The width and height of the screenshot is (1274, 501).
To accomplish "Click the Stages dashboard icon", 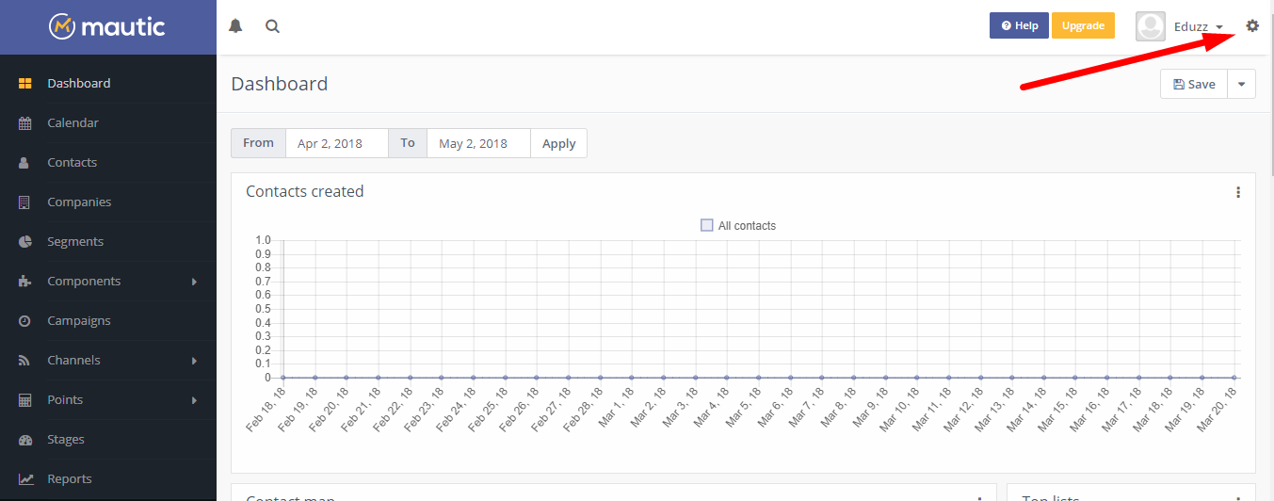I will (x=25, y=440).
